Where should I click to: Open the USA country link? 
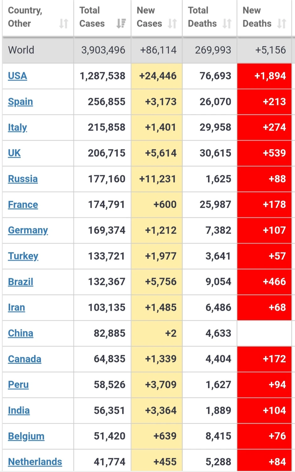pyautogui.click(x=18, y=76)
